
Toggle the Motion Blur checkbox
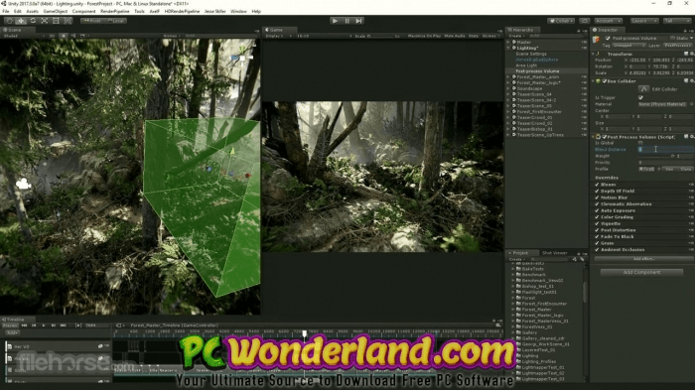tap(597, 197)
